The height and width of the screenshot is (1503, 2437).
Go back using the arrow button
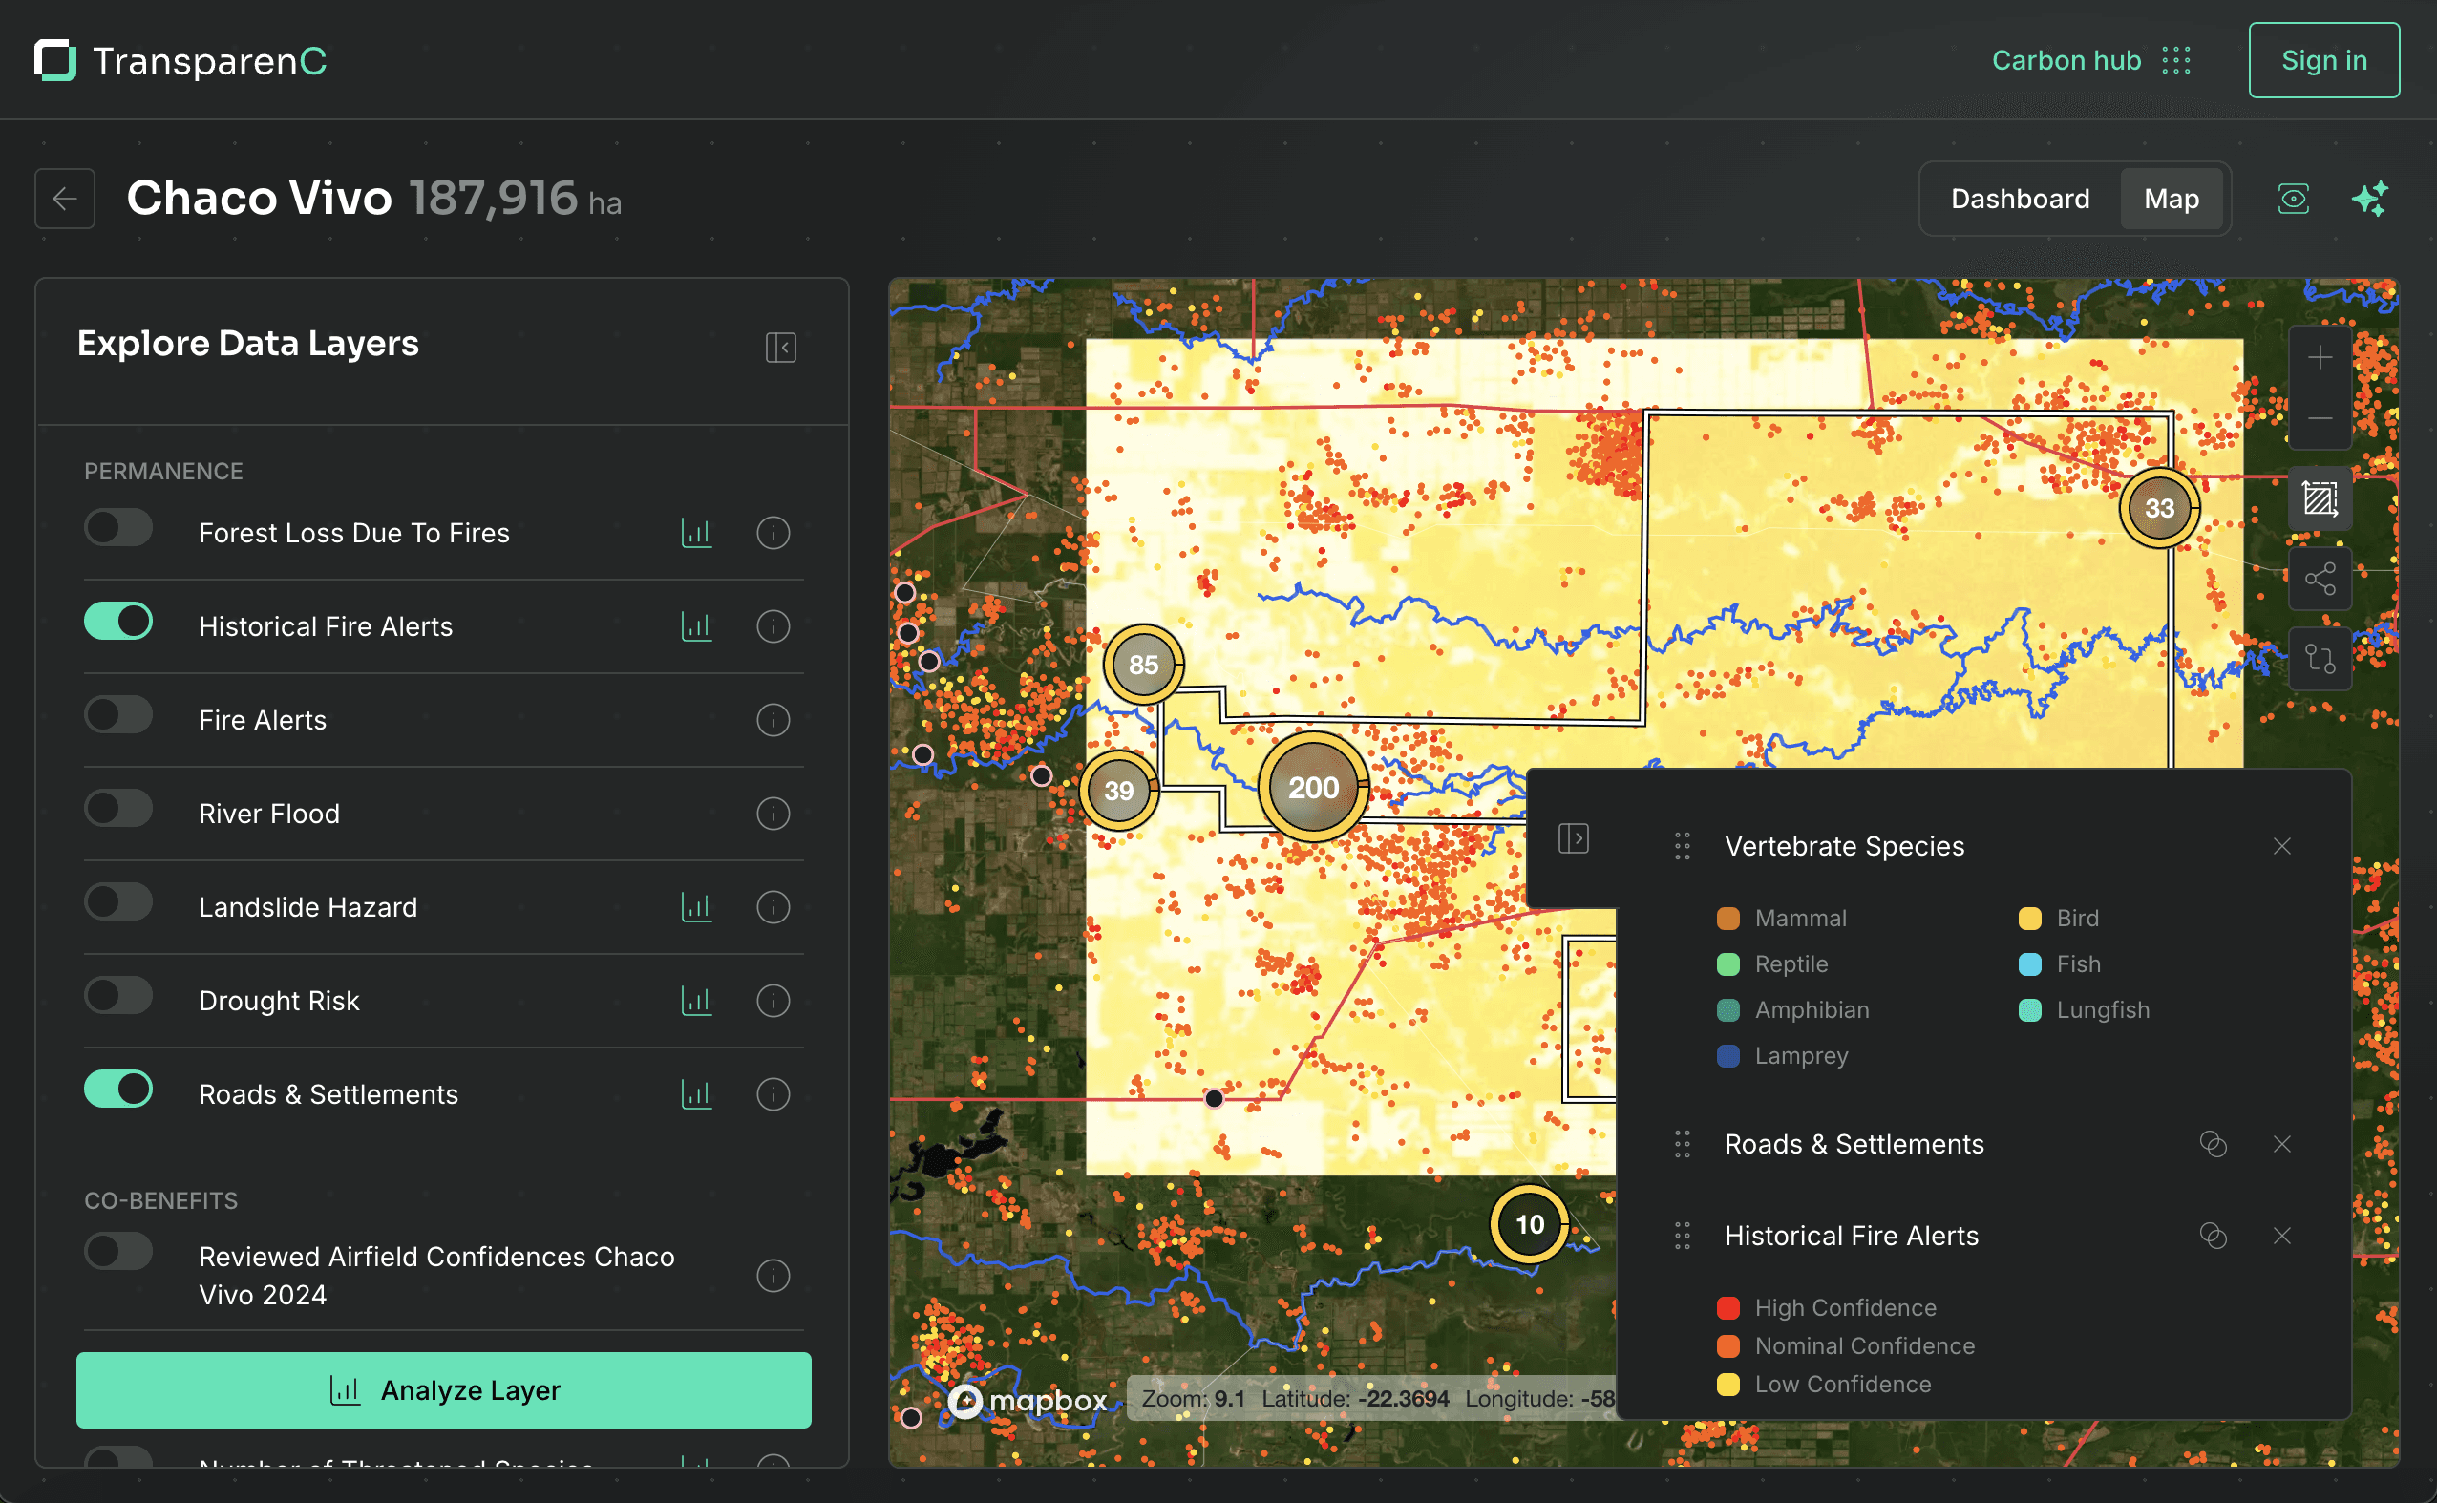(65, 199)
